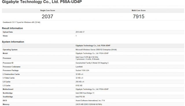Click the Result Information heading
The height and width of the screenshot is (106, 185).
pos(12,28)
